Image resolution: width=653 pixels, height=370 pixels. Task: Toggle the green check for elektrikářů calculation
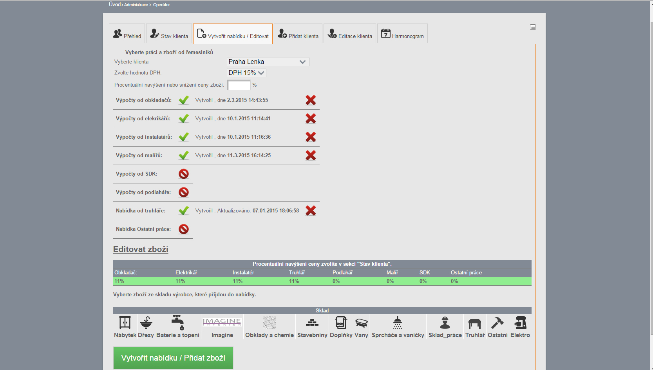[184, 119]
